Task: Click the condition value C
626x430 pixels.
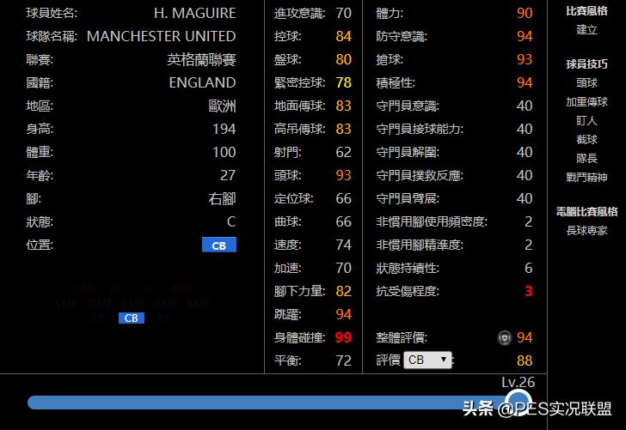Action: pyautogui.click(x=231, y=221)
